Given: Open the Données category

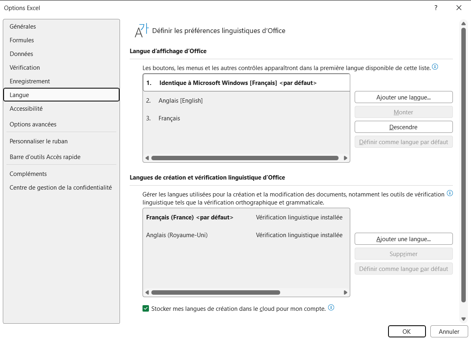Looking at the screenshot, I should coord(61,54).
